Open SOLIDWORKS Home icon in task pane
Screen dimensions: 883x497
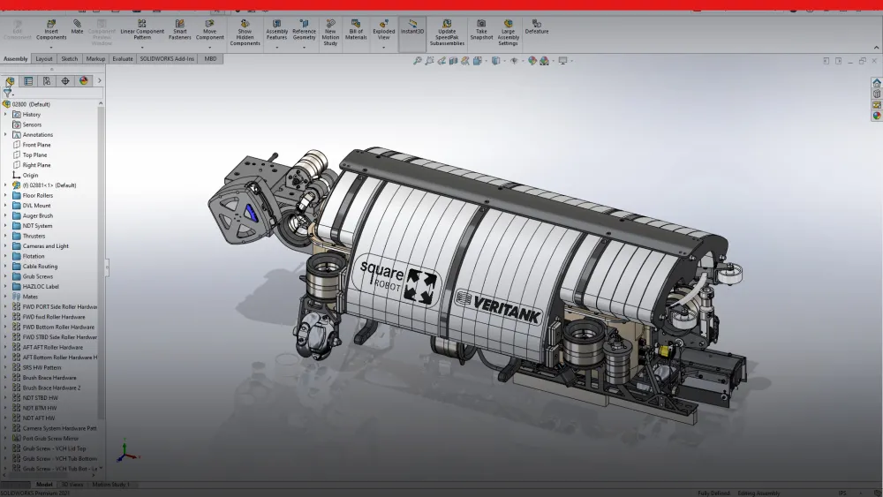coord(877,83)
